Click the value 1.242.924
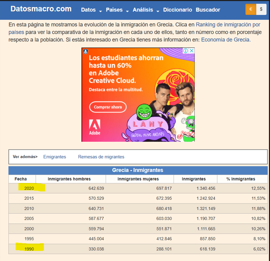 pos(206,198)
